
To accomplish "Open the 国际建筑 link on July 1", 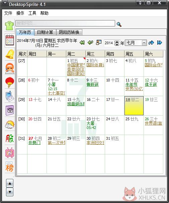I will click(76, 74).
